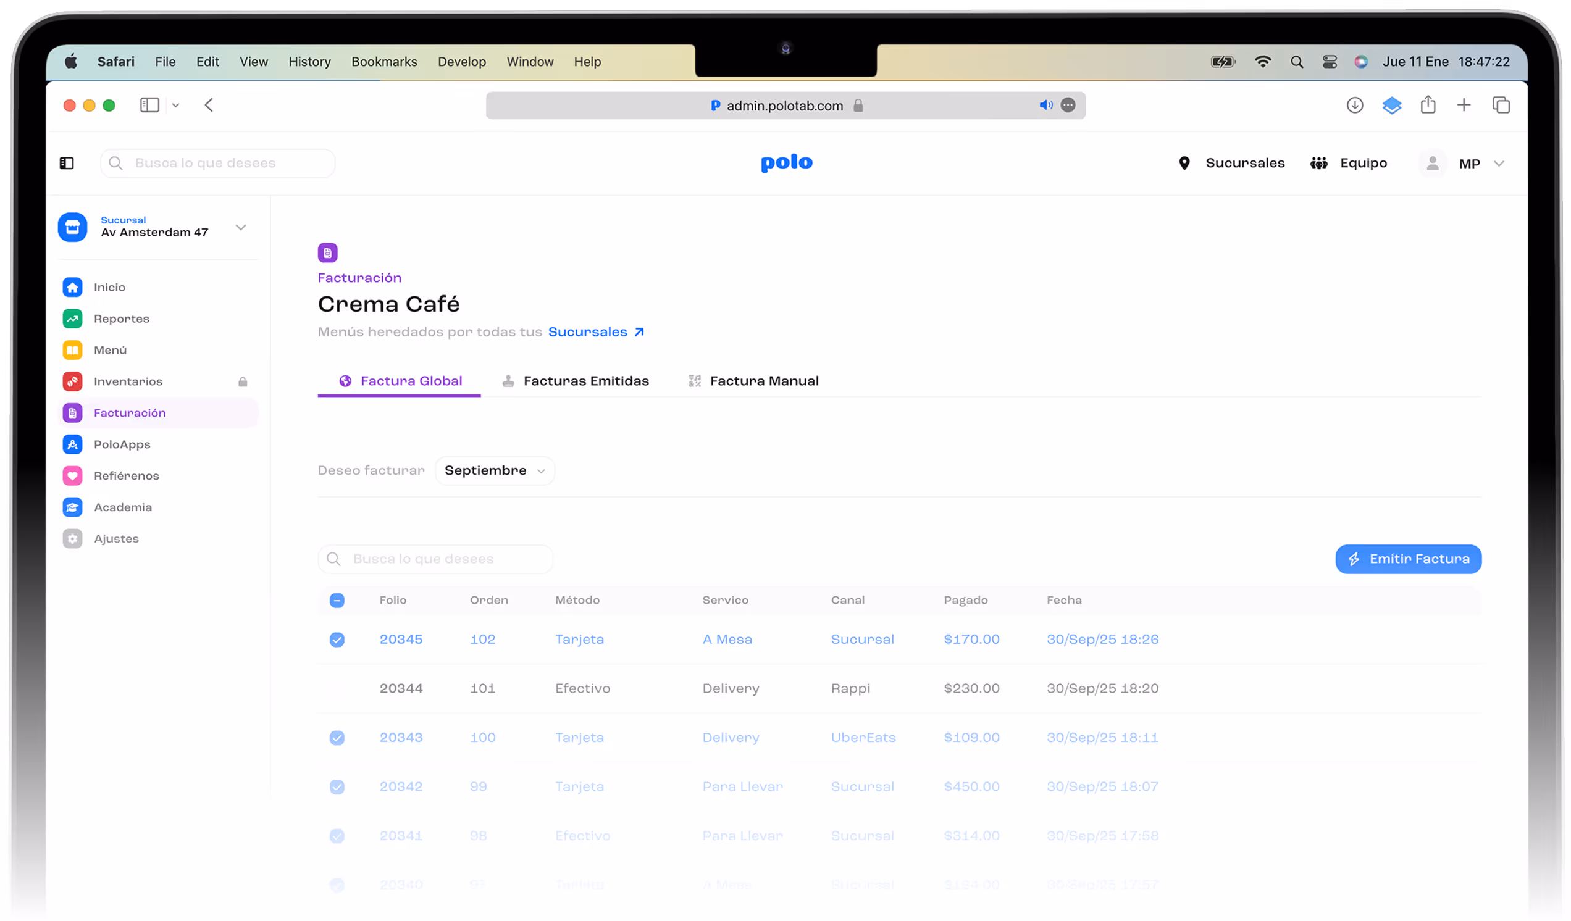Open the PoloApps sidebar icon

[72, 444]
